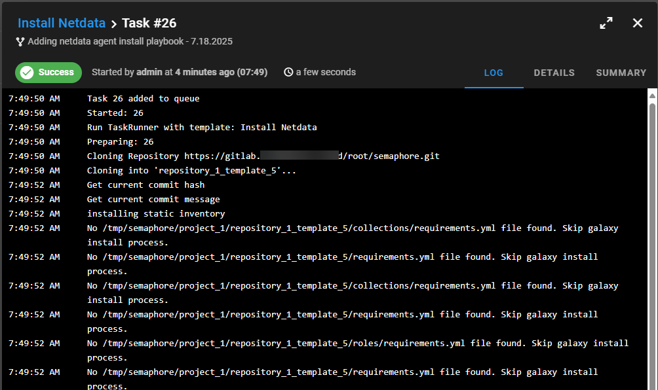Show the SUMMARY tab
Screen dimensions: 658x390
click(x=621, y=73)
